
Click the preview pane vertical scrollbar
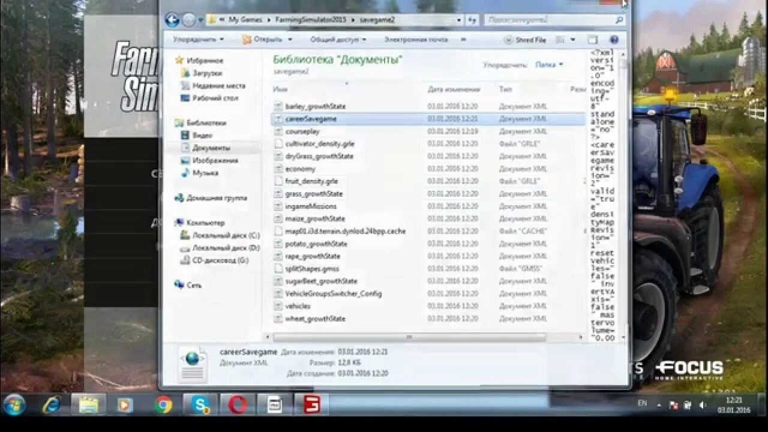click(x=623, y=194)
